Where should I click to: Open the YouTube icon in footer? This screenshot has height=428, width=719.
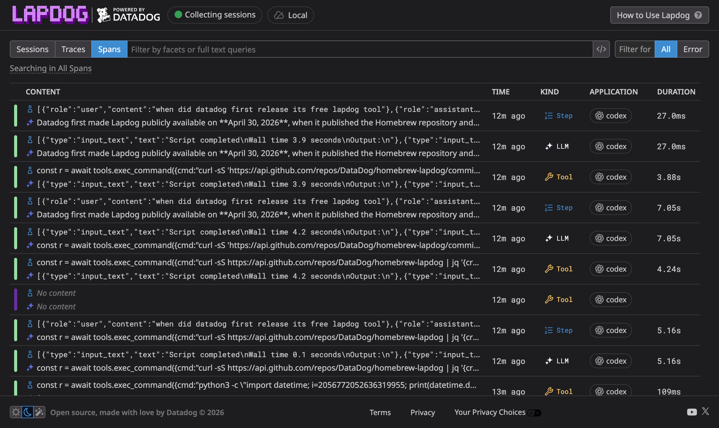click(692, 412)
